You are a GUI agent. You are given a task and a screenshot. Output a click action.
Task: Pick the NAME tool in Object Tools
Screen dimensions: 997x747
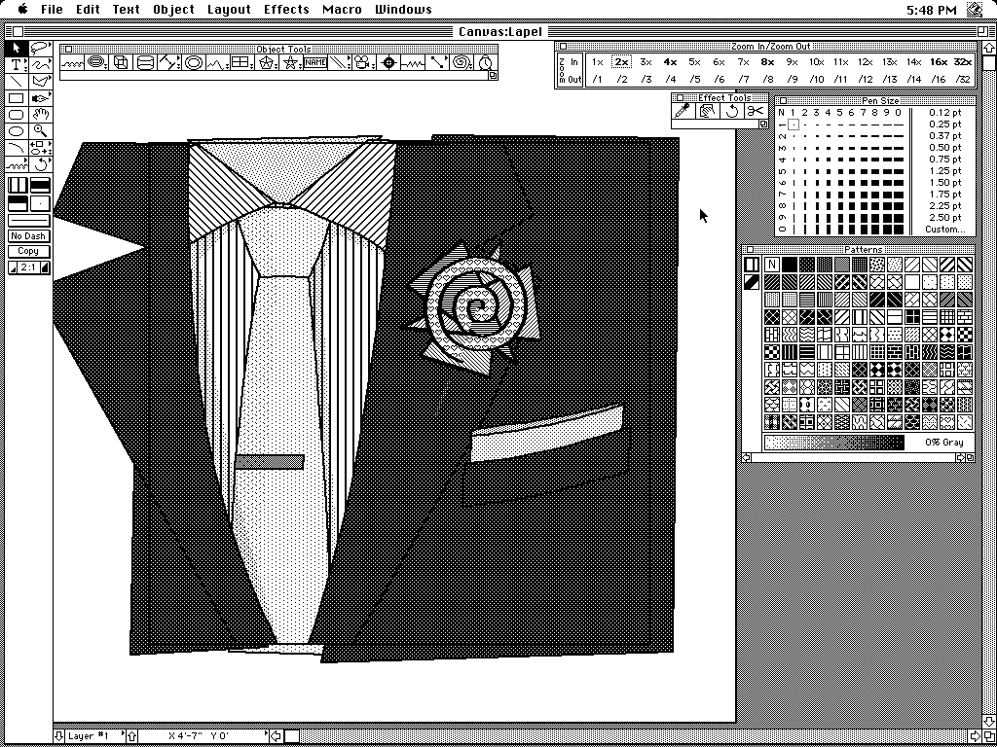(314, 63)
